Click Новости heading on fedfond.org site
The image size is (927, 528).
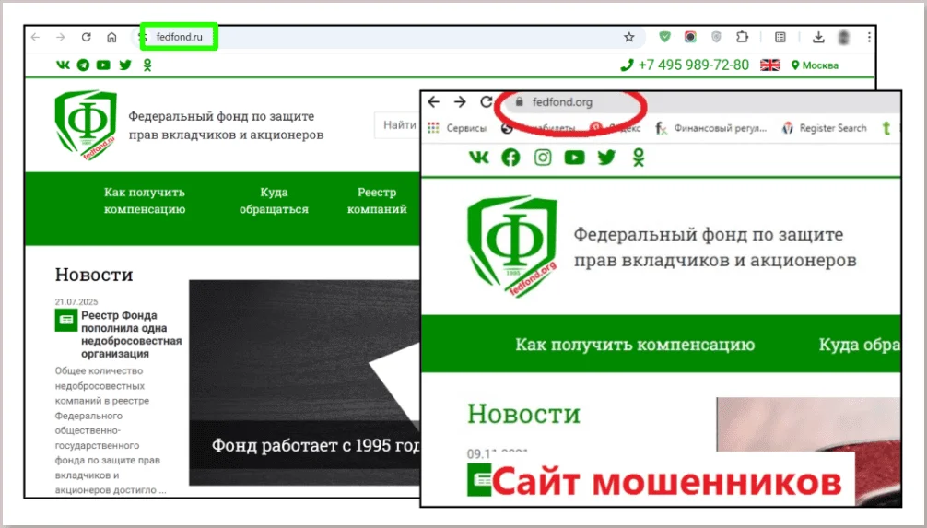click(523, 414)
